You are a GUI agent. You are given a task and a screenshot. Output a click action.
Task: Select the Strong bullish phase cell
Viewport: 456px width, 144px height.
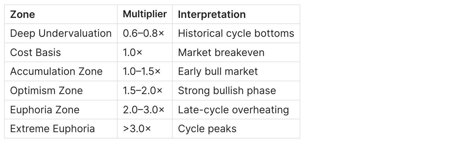(227, 91)
